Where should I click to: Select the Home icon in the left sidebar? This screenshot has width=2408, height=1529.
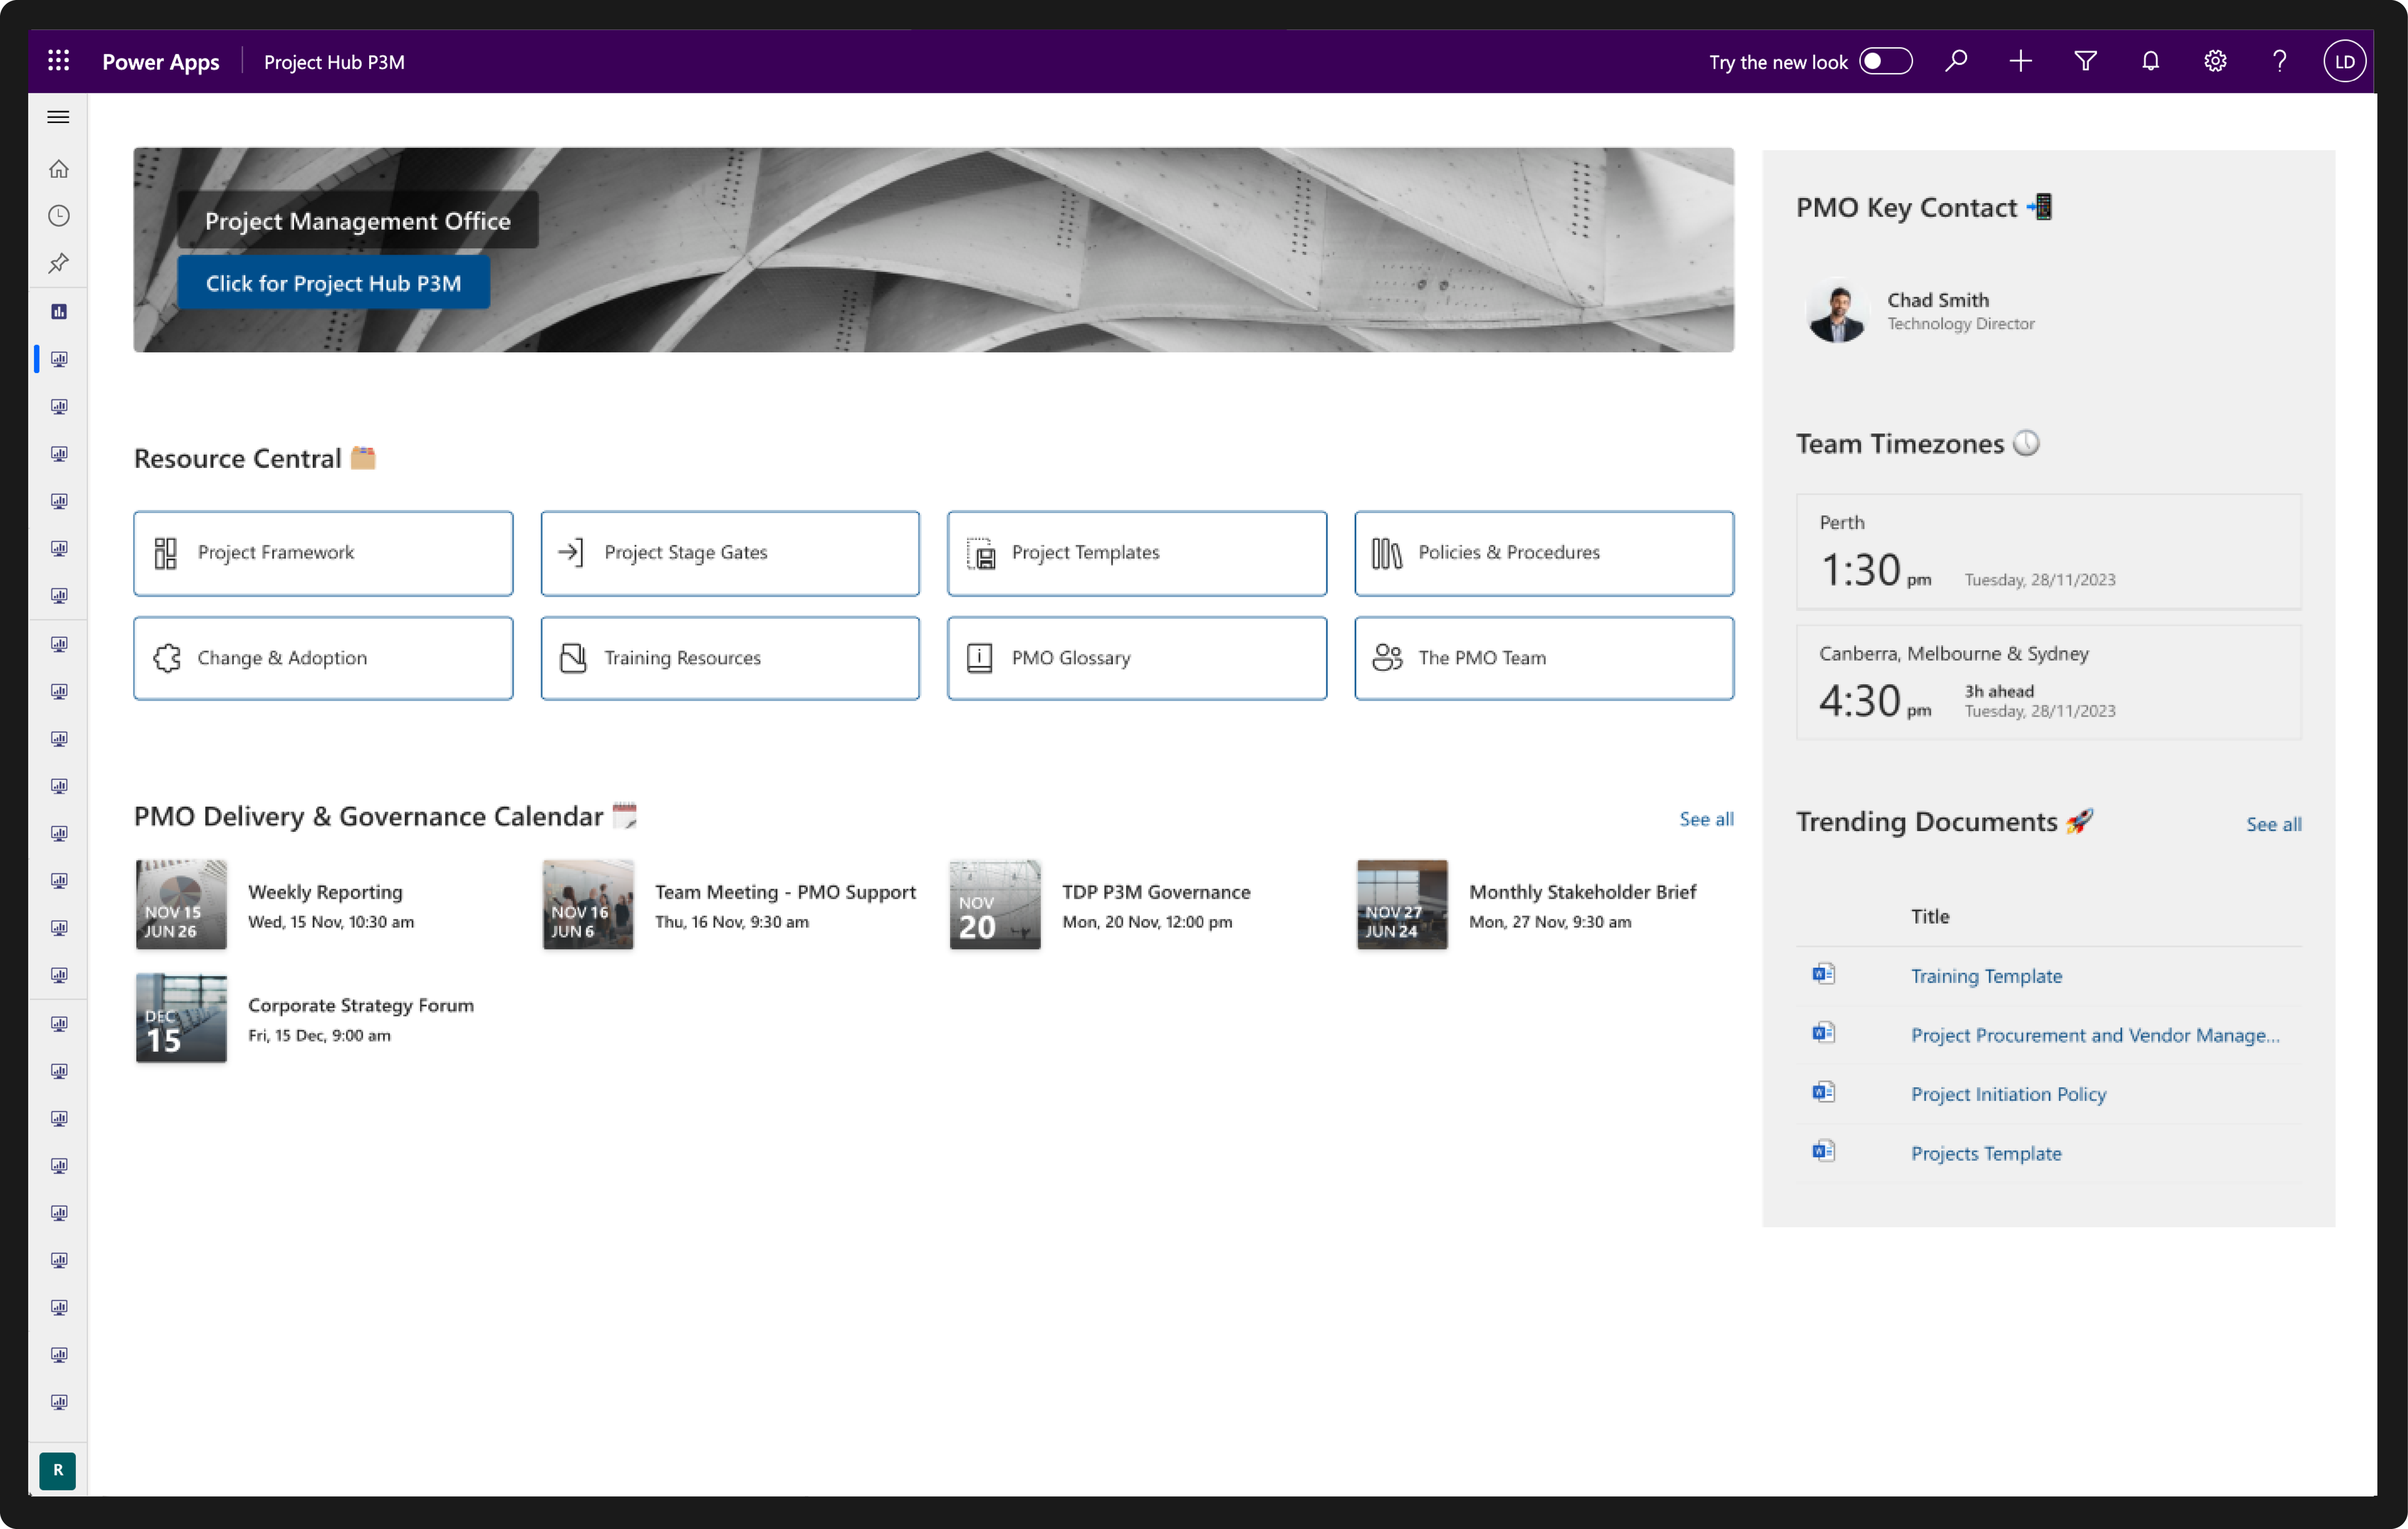[x=59, y=168]
